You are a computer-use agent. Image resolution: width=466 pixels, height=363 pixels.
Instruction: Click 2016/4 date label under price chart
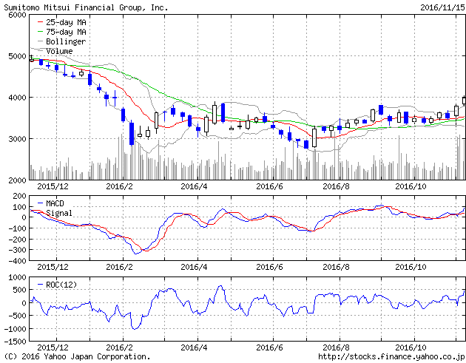(194, 187)
